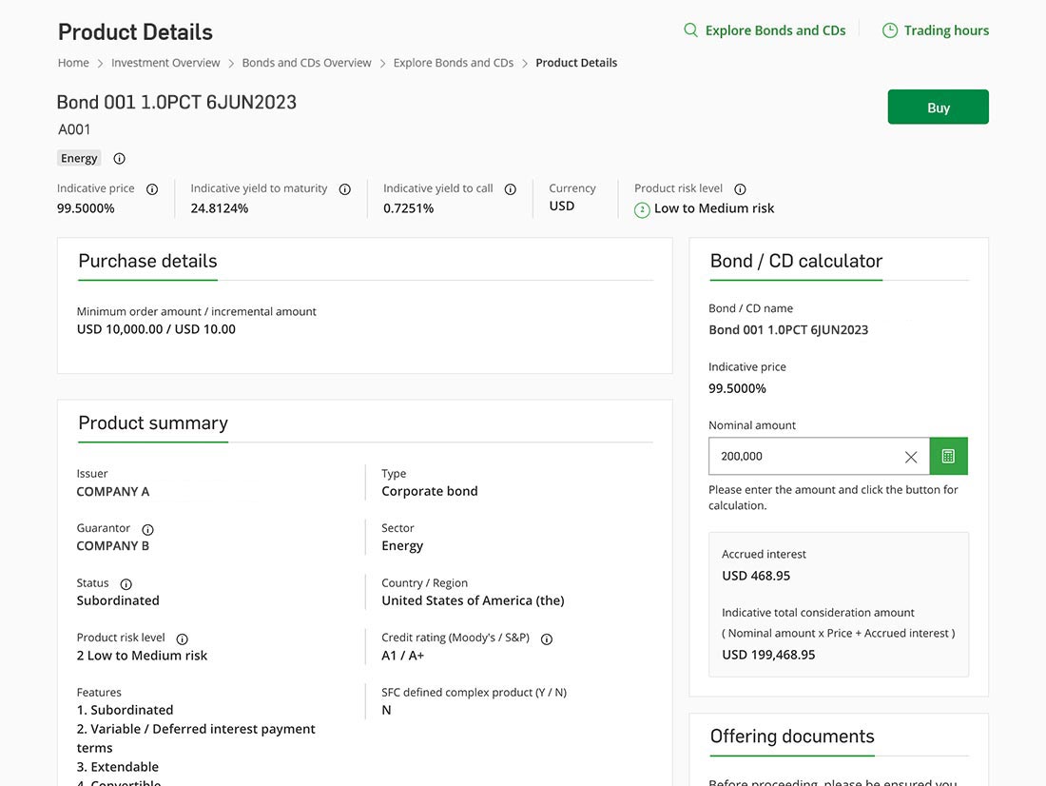The height and width of the screenshot is (786, 1046).
Task: Click feature 3. Extendable
Action: 117,767
